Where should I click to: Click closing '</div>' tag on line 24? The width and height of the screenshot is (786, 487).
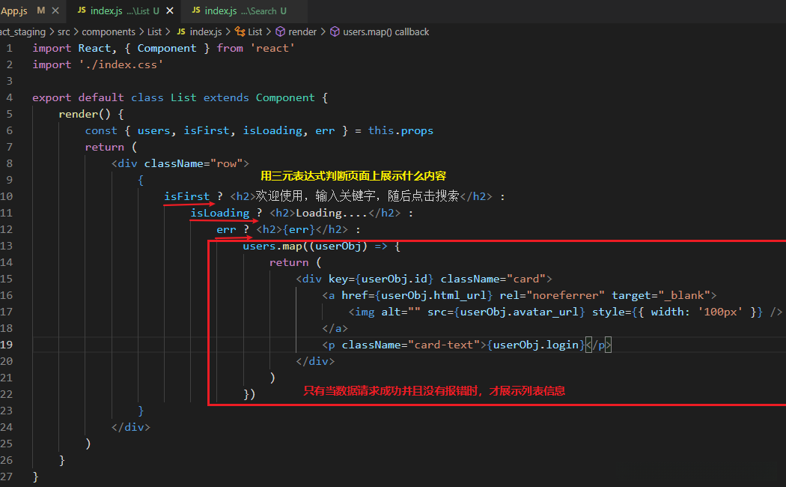click(130, 427)
